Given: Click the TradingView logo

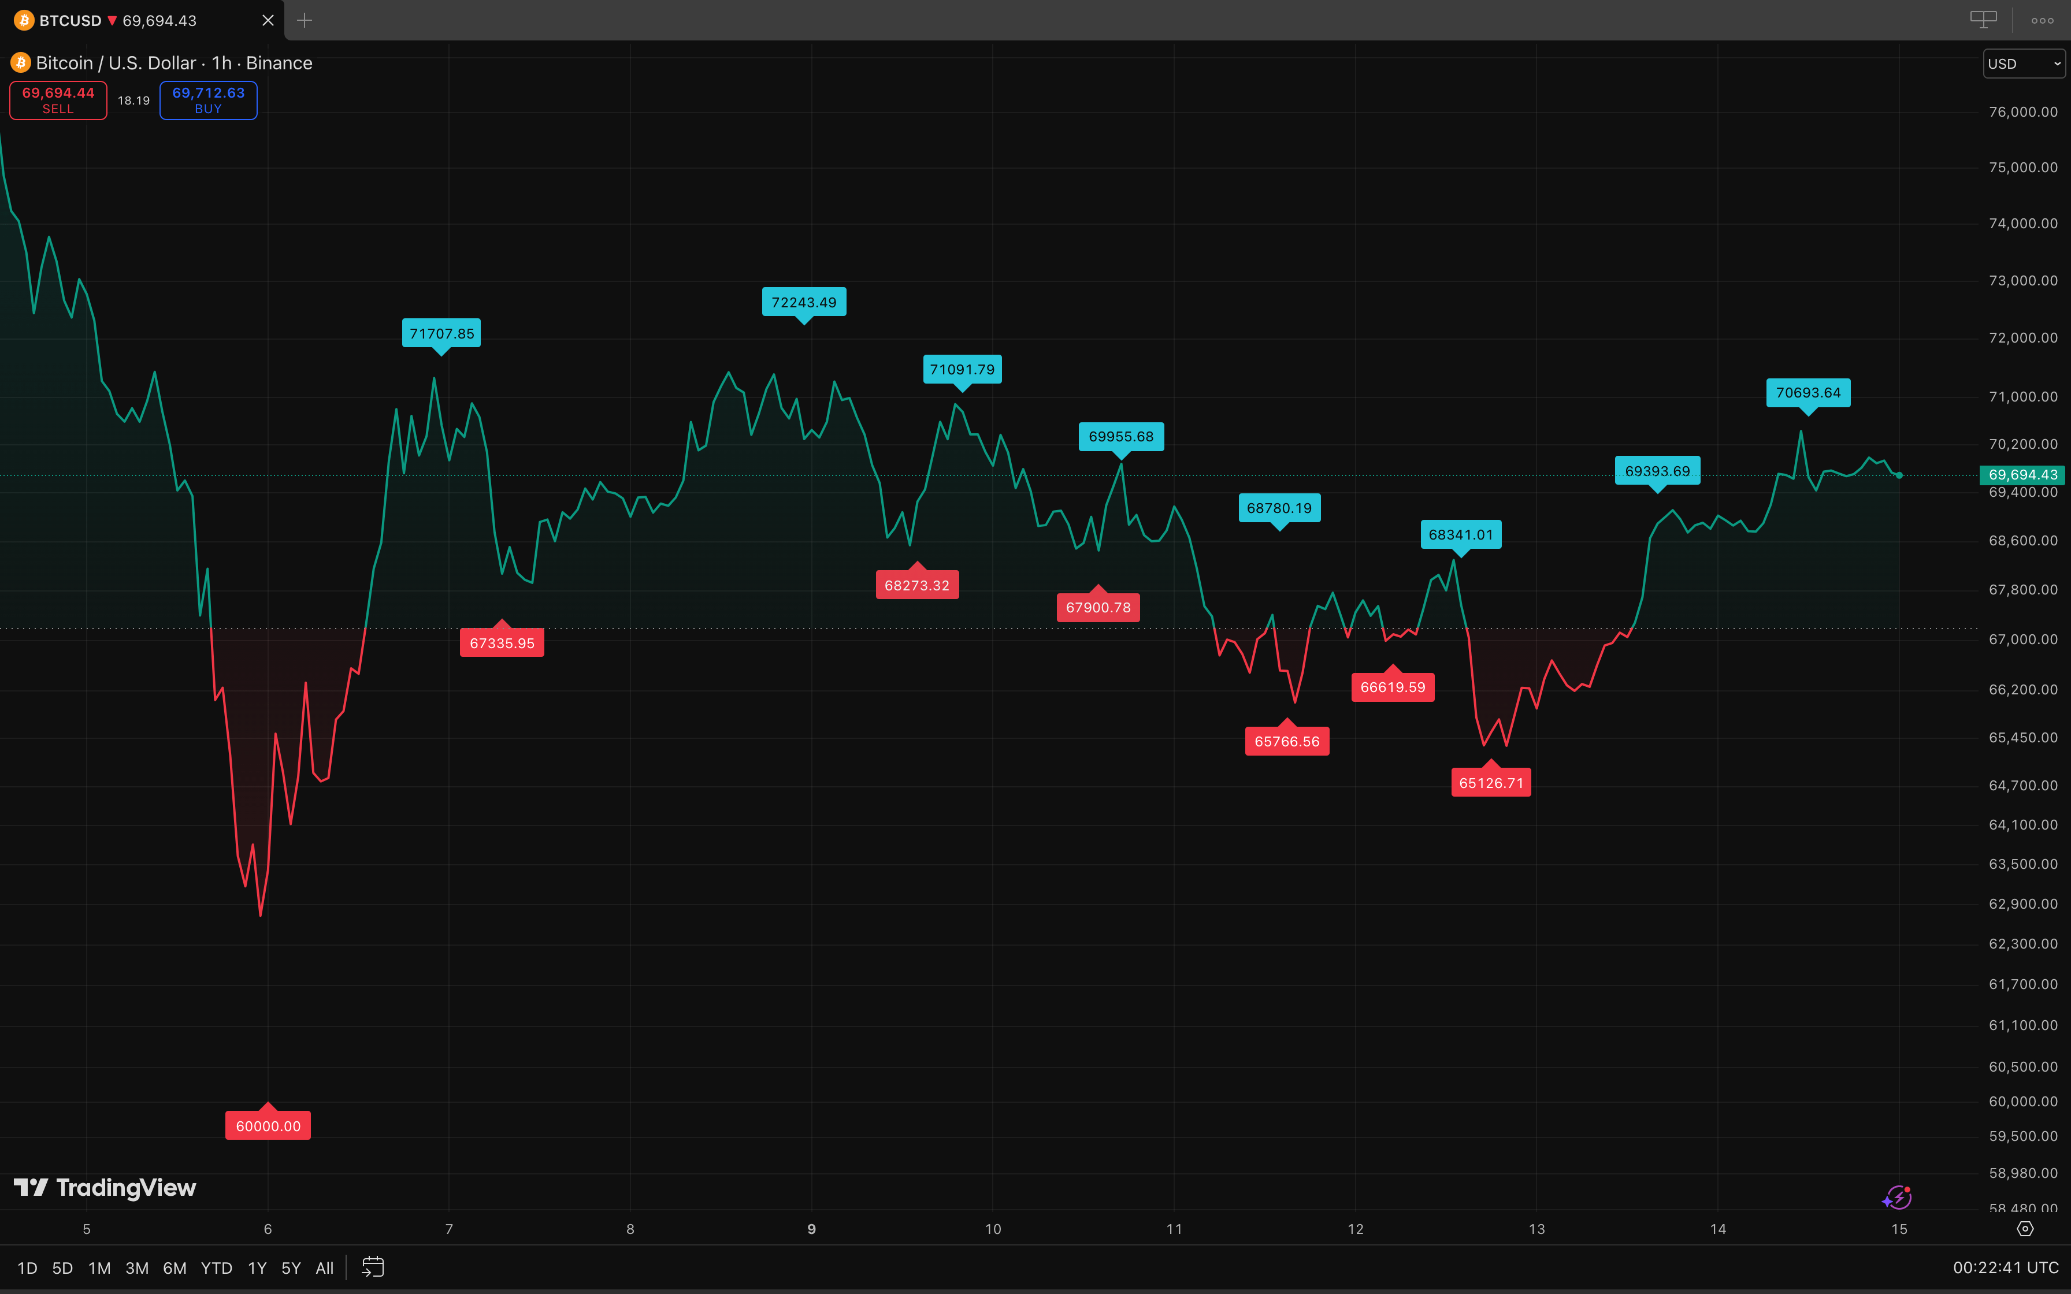Looking at the screenshot, I should point(105,1188).
